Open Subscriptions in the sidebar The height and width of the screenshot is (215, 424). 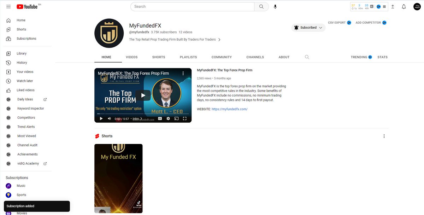pos(27,39)
